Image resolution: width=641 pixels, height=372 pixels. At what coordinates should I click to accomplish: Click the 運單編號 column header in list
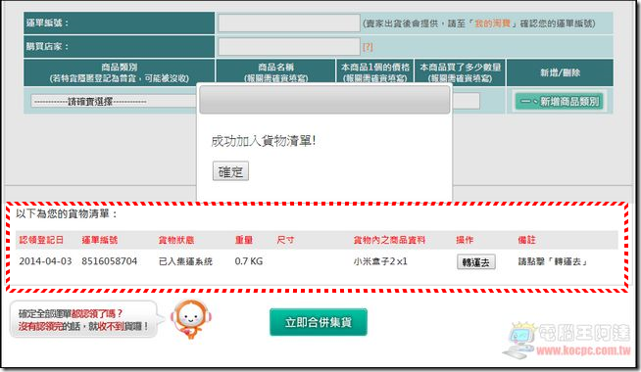point(100,240)
